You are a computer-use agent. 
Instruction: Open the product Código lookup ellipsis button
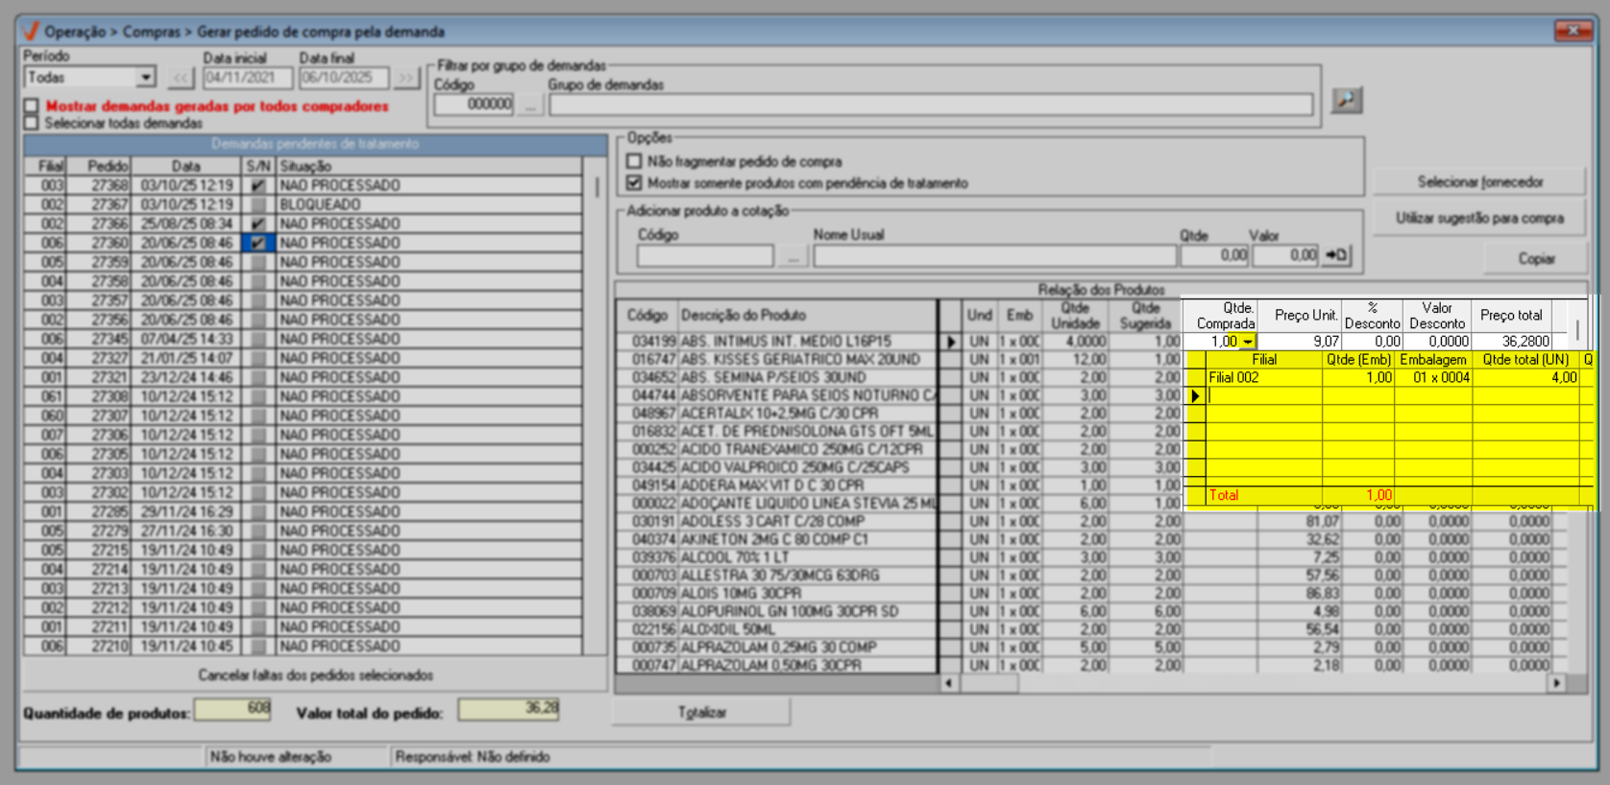793,256
